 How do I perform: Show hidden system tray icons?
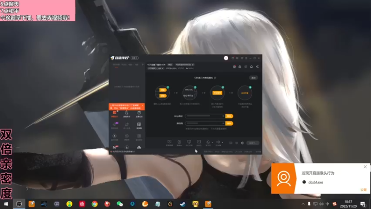tap(303, 204)
